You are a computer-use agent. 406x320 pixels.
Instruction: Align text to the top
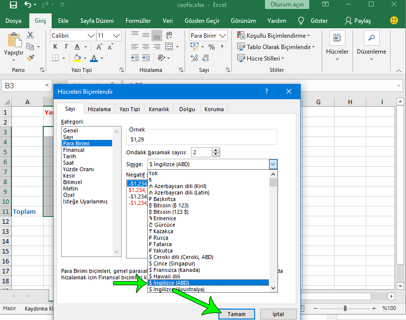(x=135, y=35)
